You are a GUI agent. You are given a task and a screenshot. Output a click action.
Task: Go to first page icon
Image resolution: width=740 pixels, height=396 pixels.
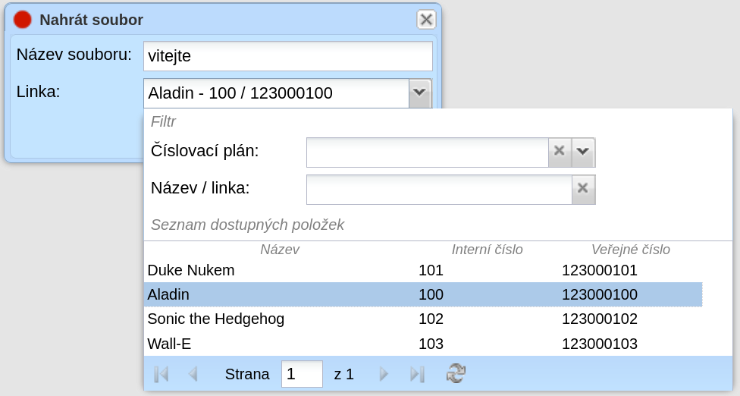(161, 374)
